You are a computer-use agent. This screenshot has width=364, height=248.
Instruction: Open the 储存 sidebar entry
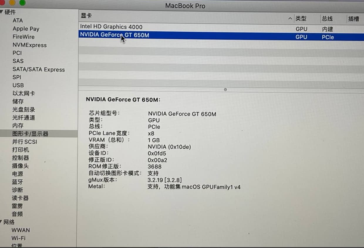(18, 101)
